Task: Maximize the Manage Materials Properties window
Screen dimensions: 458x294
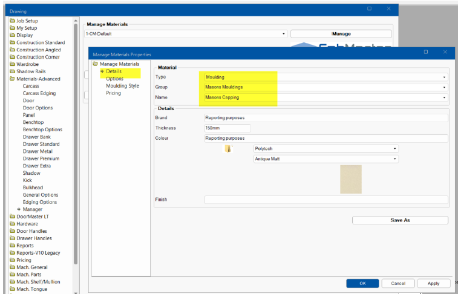Action: tap(425, 52)
